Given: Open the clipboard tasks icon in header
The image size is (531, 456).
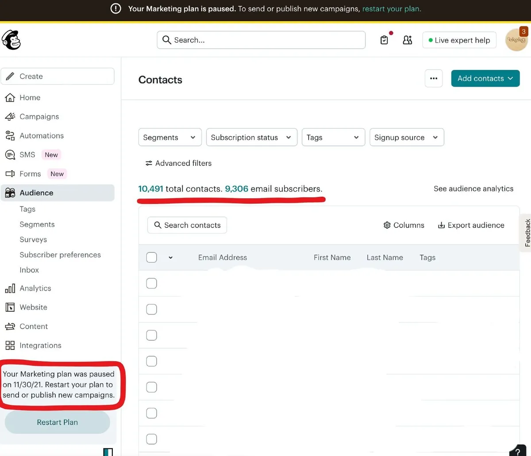Looking at the screenshot, I should 384,40.
